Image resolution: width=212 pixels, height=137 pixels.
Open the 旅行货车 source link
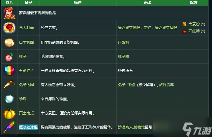[166, 85]
